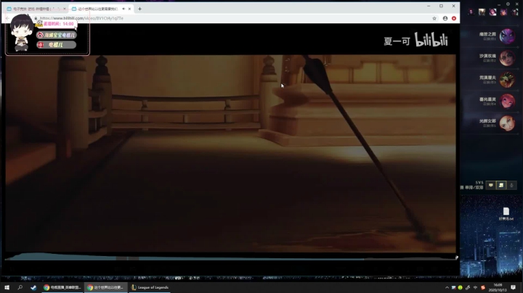Click the 中 input method indicator
This screenshot has width=523, height=293.
coord(475,287)
